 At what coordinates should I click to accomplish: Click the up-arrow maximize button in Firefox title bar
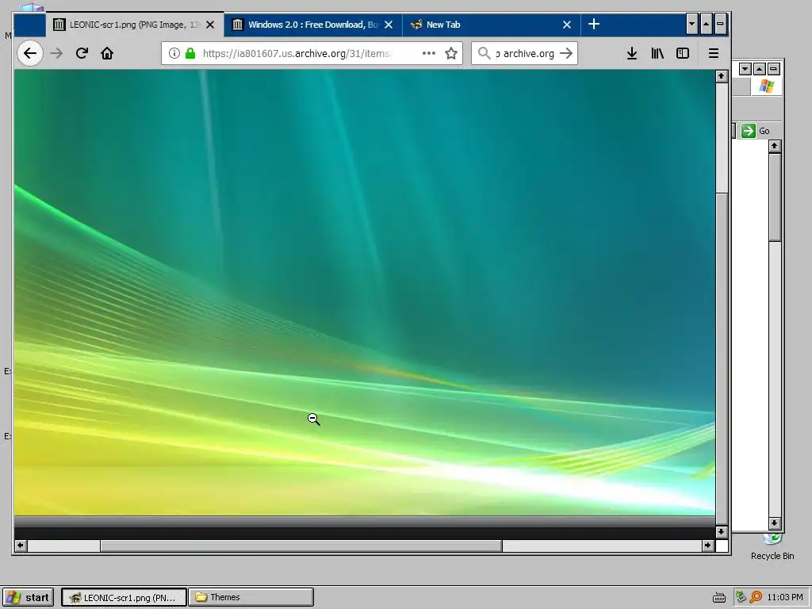(706, 25)
